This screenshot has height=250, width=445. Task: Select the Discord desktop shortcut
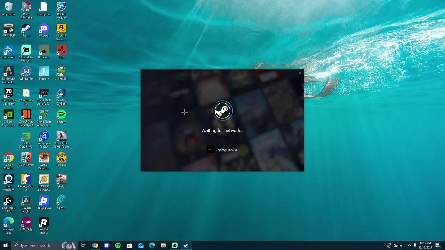click(44, 31)
